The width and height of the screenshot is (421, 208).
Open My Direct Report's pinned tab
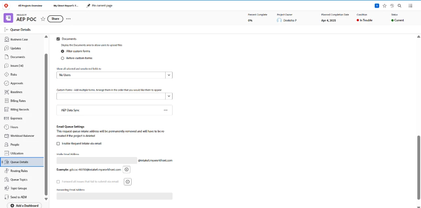click(66, 6)
